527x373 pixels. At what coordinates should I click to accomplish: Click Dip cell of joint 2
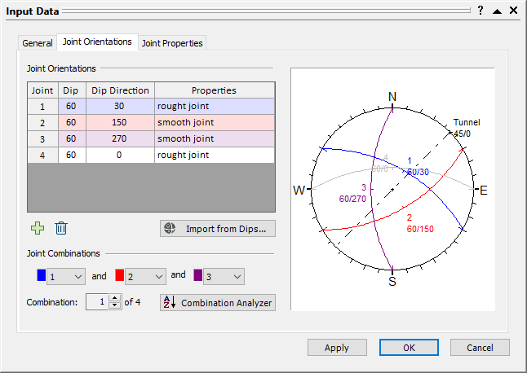pos(72,122)
